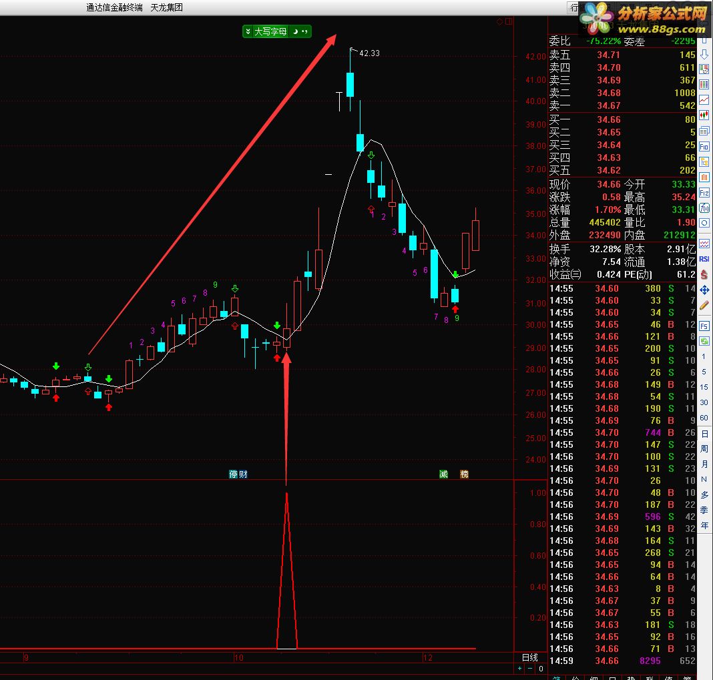Select the RSI indicator icon
The width and height of the screenshot is (713, 680).
(704, 259)
